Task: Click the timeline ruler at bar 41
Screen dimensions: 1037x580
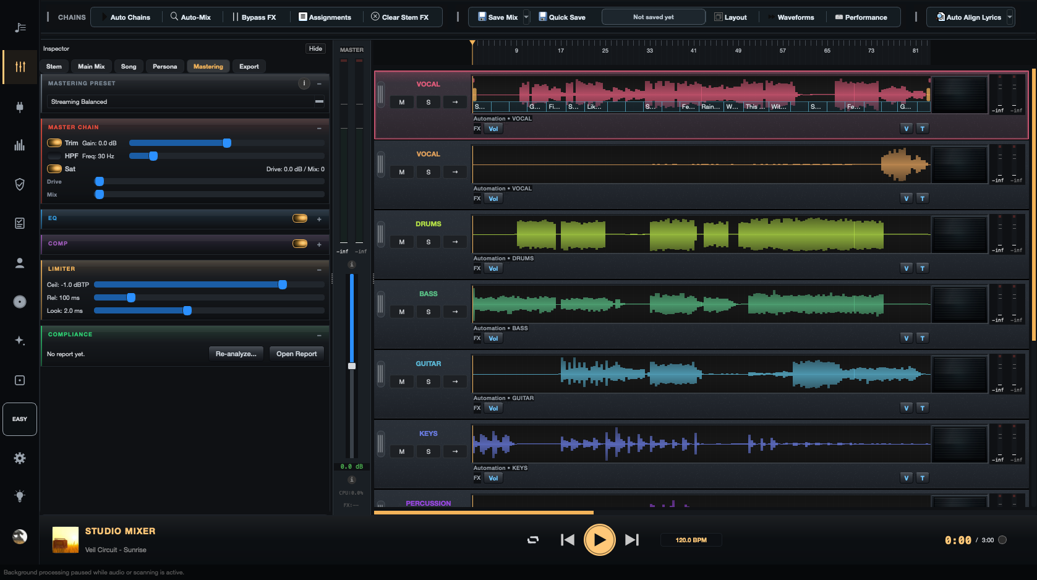Action: pos(693,51)
